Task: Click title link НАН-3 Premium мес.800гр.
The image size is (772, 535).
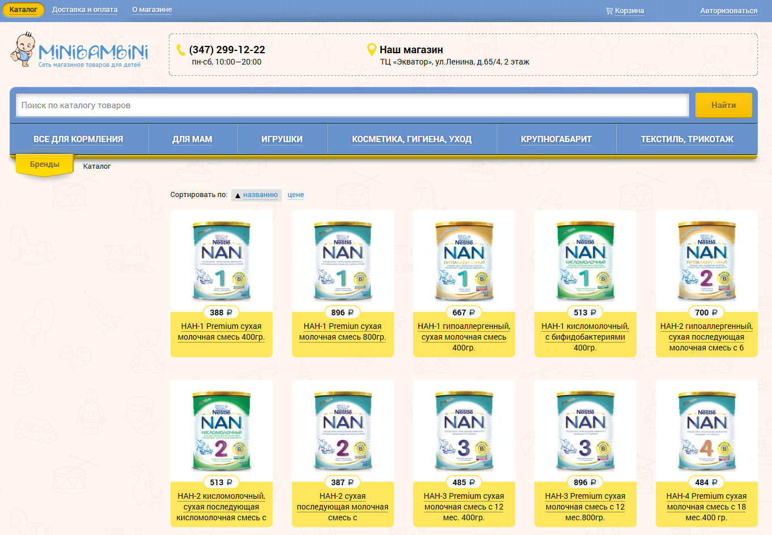Action: click(586, 507)
